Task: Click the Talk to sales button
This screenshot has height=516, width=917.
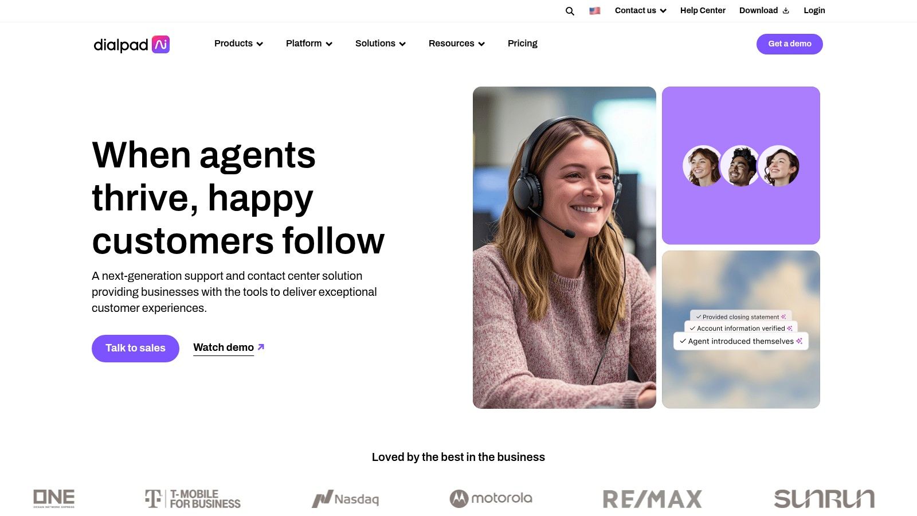Action: pos(135,348)
